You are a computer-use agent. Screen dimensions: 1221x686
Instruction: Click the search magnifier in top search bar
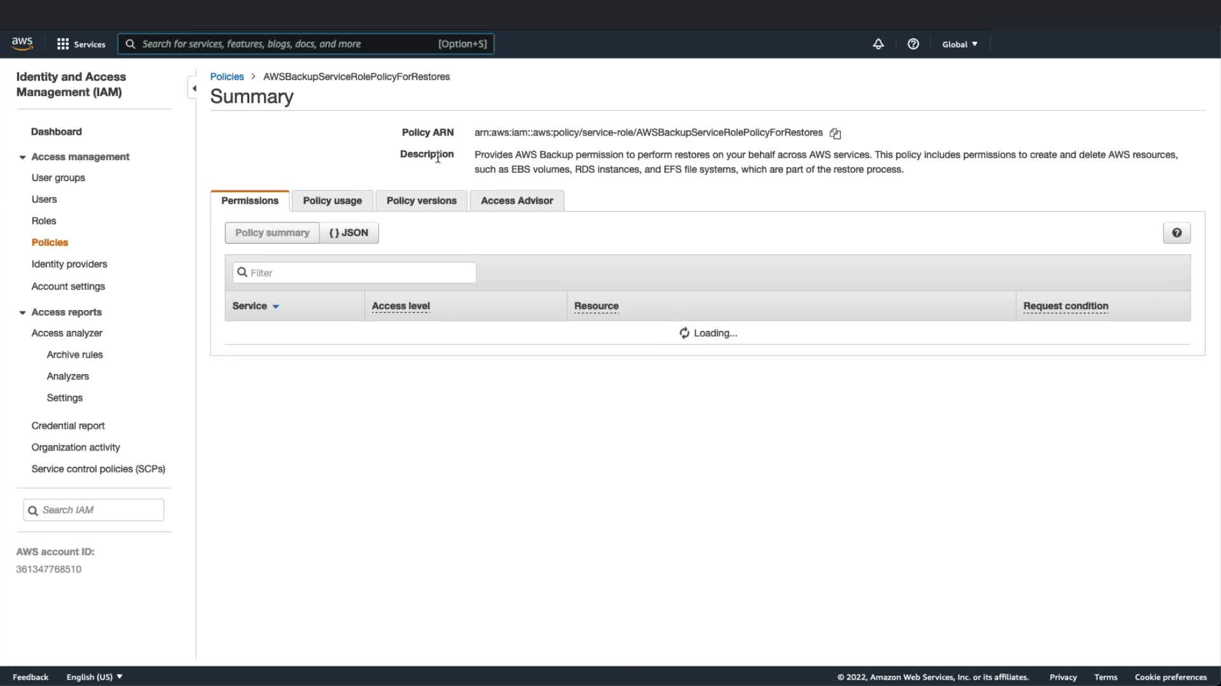point(130,44)
